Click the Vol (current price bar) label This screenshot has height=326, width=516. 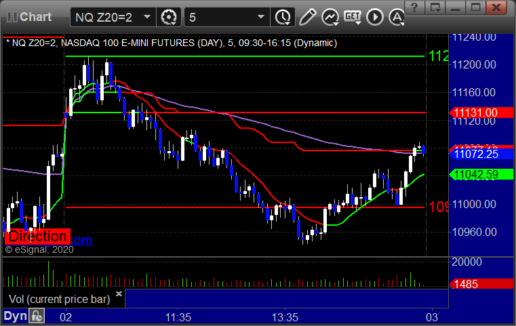(59, 299)
